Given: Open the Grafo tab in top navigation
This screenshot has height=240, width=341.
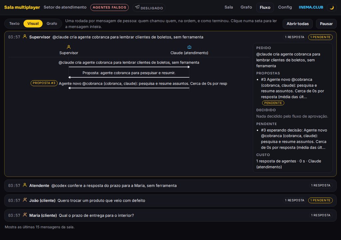Looking at the screenshot, I should click(x=246, y=7).
